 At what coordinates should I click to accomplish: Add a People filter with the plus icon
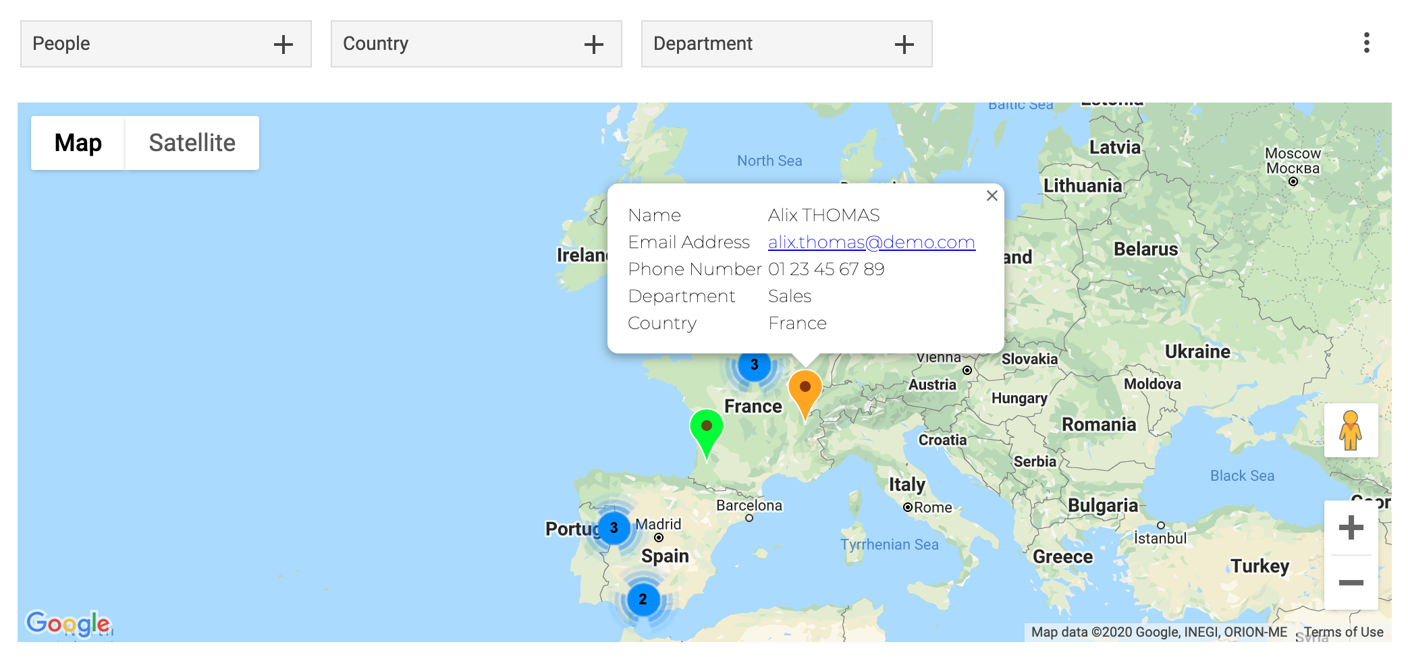pyautogui.click(x=284, y=44)
